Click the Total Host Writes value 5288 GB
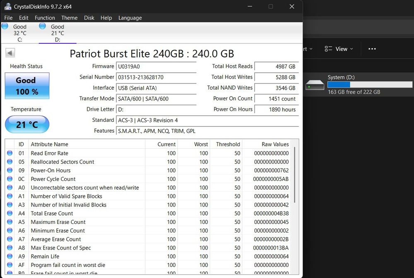Image resolution: width=414 pixels, height=278 pixels. (277, 77)
